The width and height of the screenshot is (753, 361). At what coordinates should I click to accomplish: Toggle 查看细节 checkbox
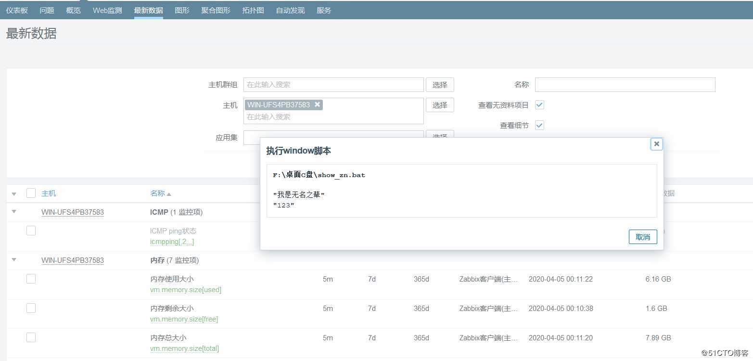[x=539, y=125]
